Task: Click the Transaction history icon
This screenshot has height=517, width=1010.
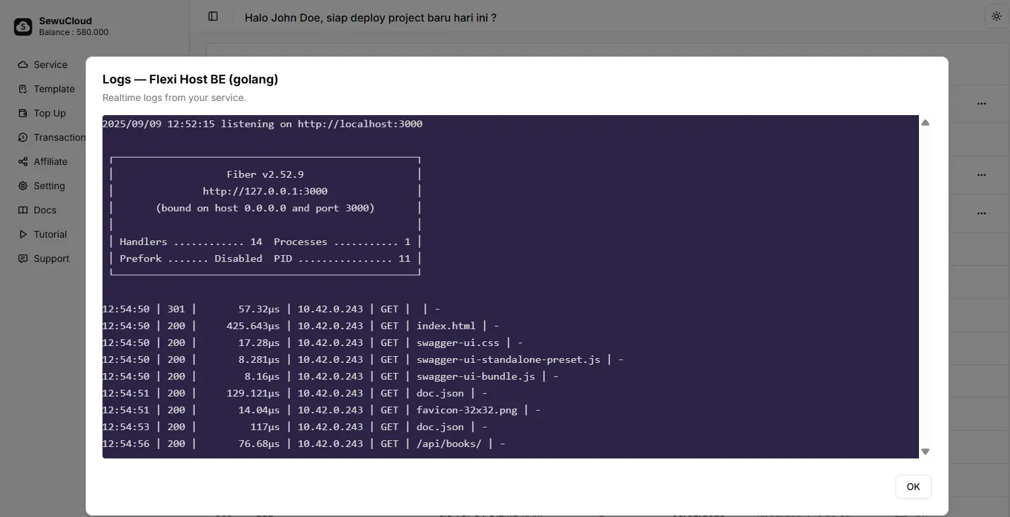Action: coord(23,137)
